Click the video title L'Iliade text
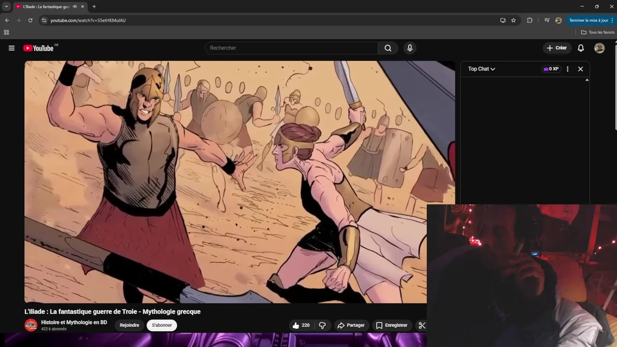 [x=112, y=312]
